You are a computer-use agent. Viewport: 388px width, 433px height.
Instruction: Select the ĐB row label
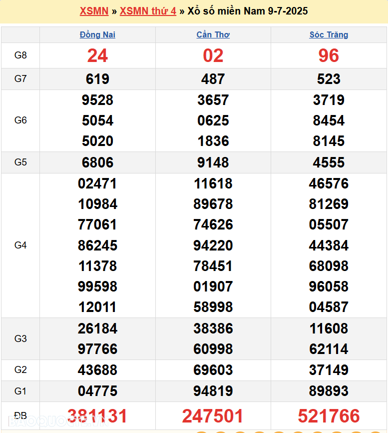[20, 416]
